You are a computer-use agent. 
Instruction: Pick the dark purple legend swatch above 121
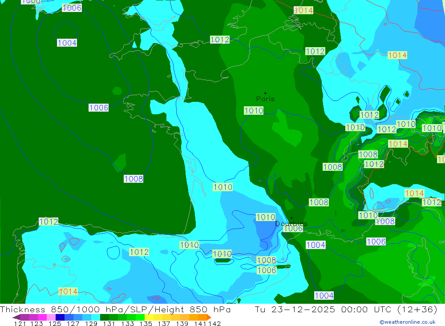click(x=24, y=317)
